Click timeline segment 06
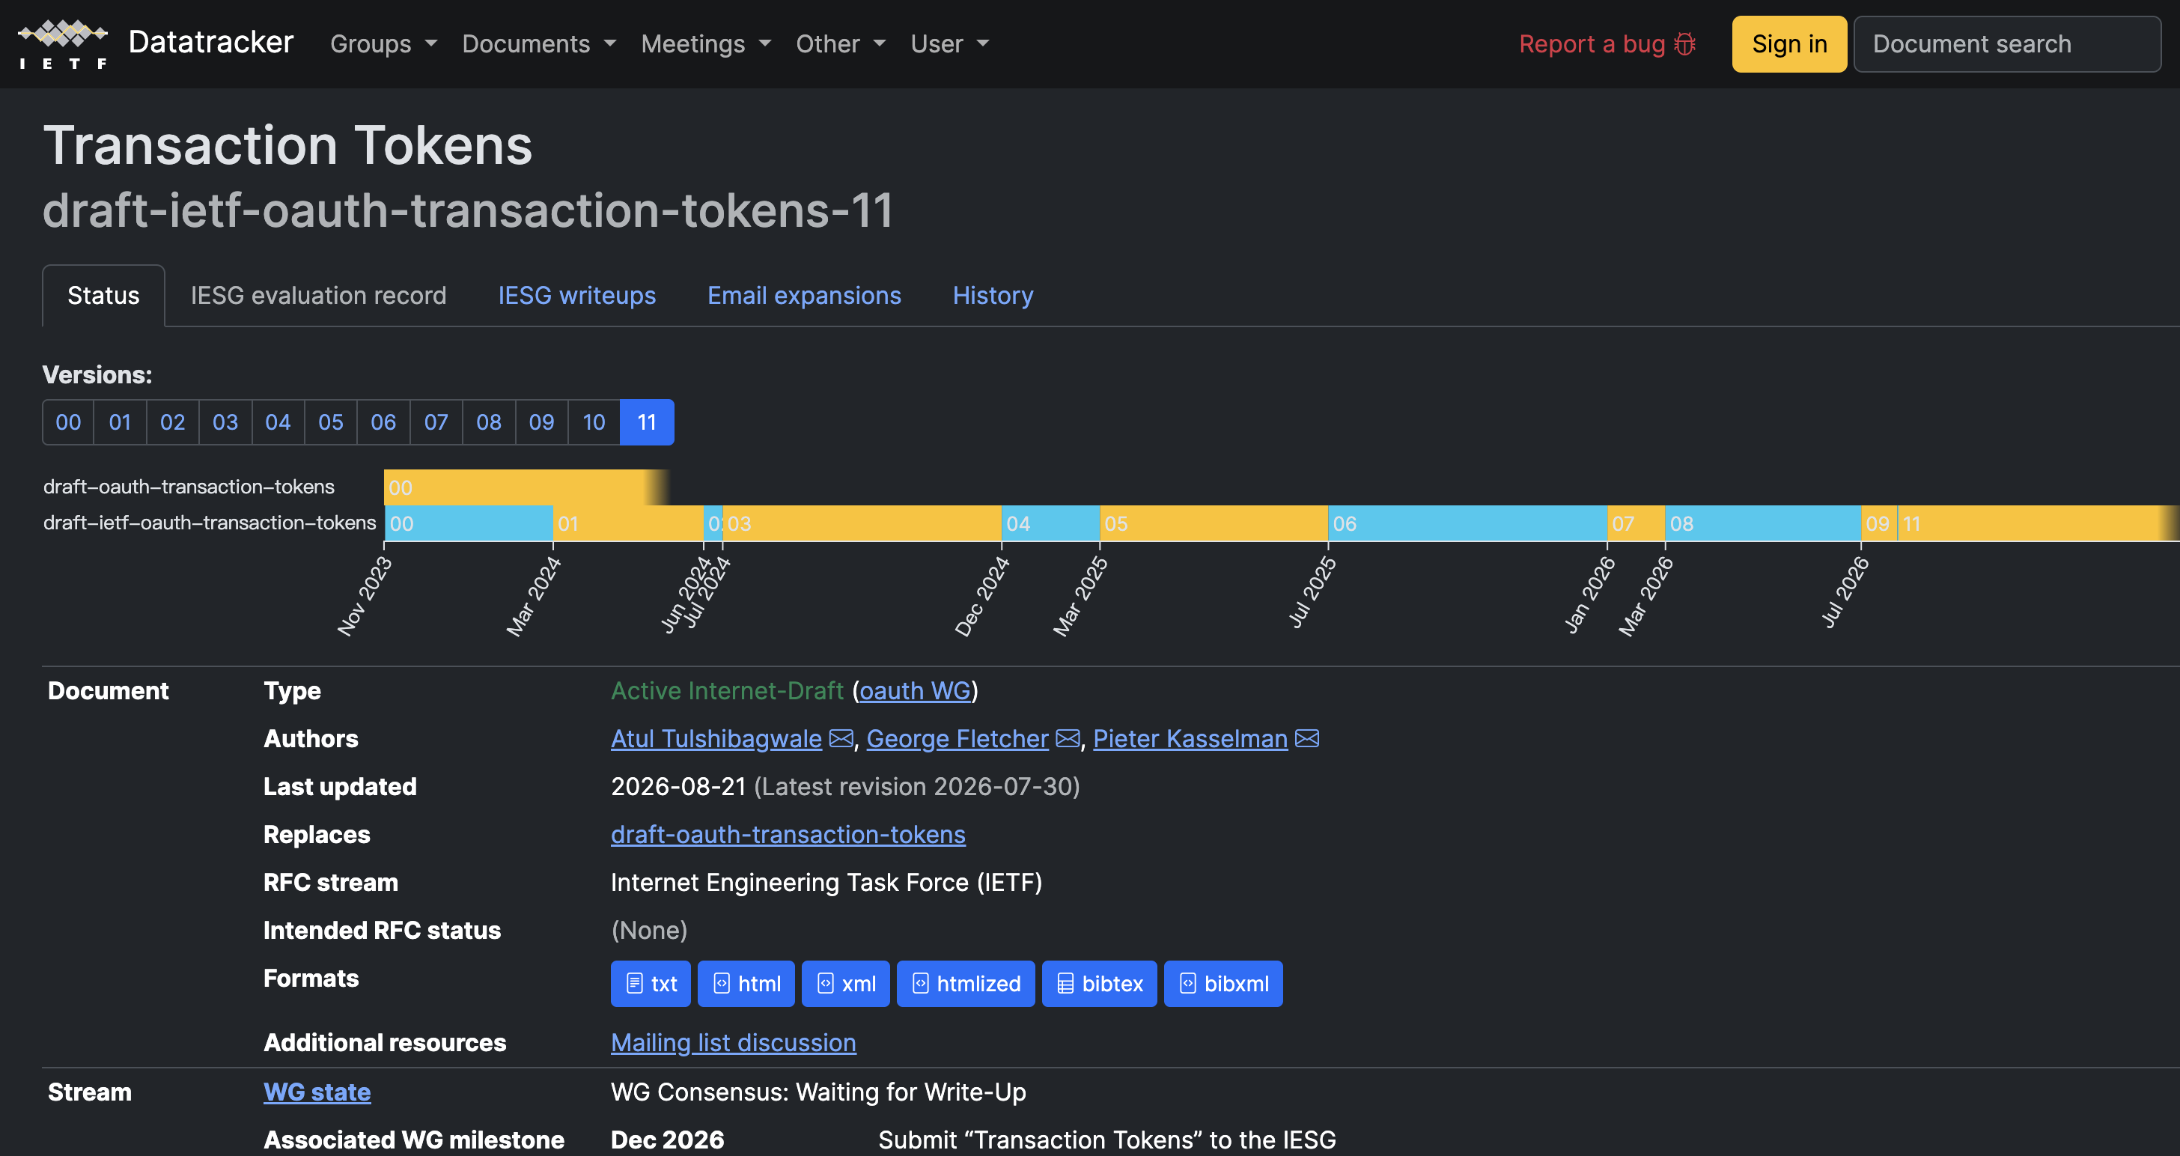This screenshot has height=1156, width=2180. [1467, 524]
